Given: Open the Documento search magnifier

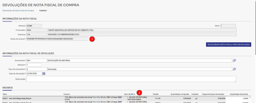Looking at the screenshot, I should click(234, 60).
